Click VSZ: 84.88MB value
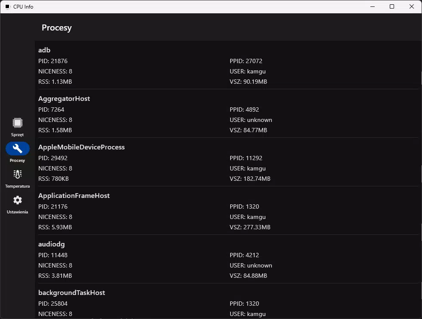This screenshot has height=319, width=422. pos(248,276)
